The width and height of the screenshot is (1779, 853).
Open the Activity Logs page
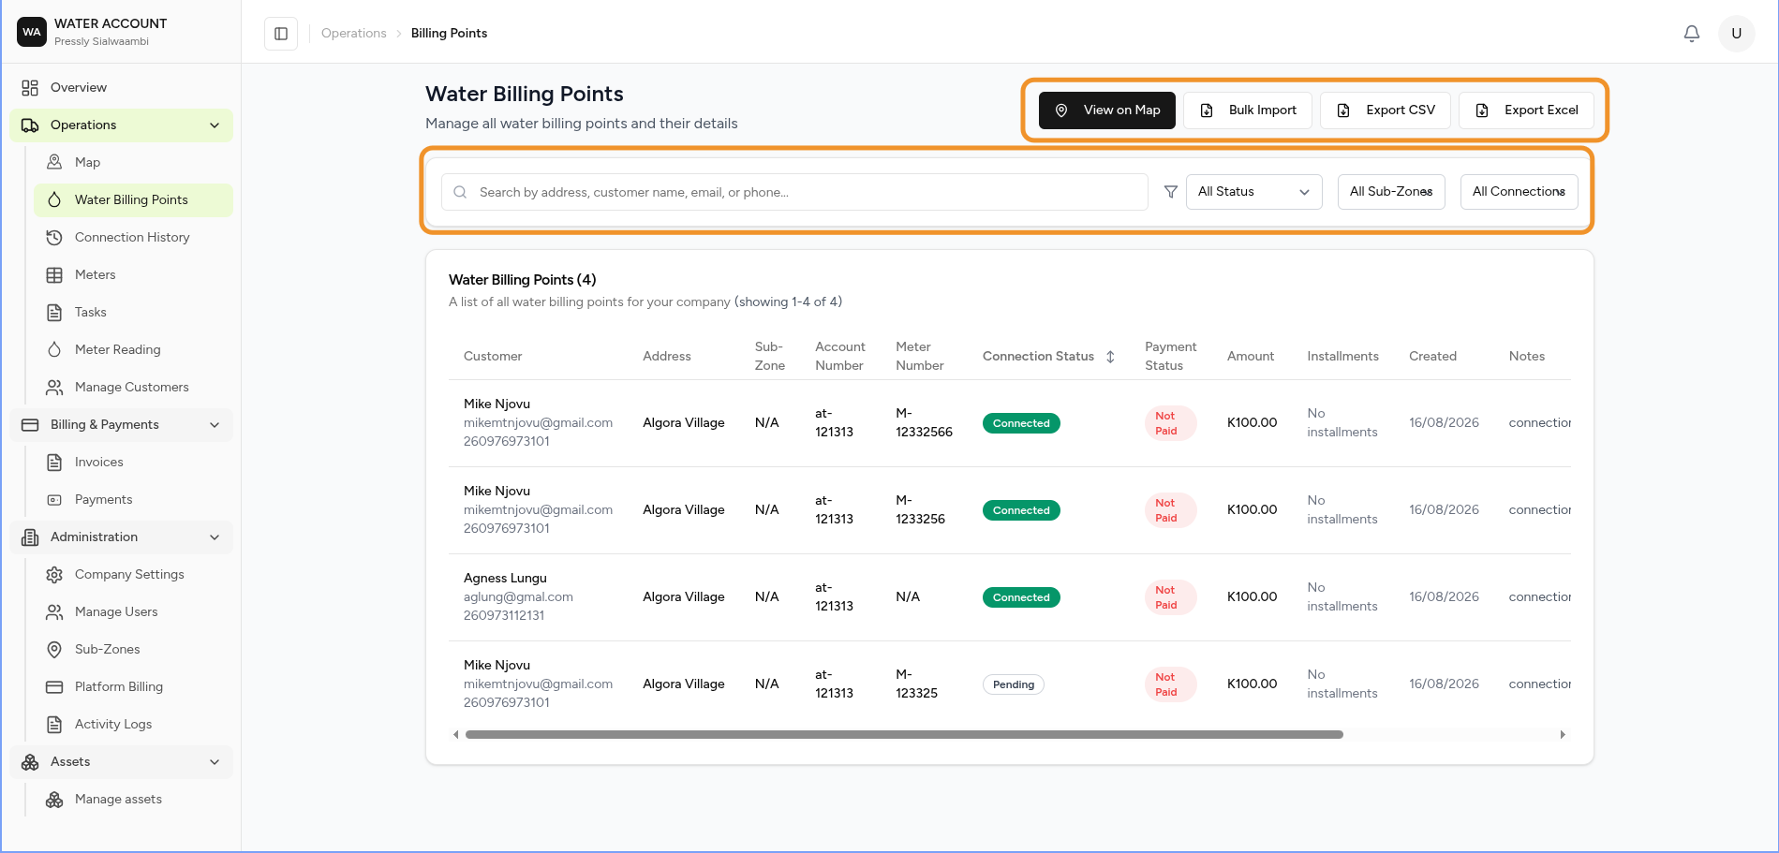click(133, 725)
